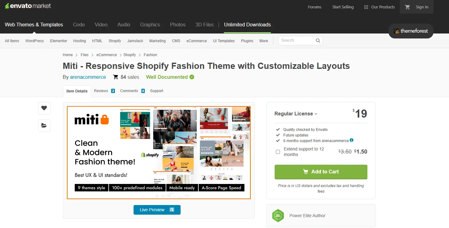Open the Hosting category
This screenshot has height=228, width=449.
pyautogui.click(x=79, y=41)
